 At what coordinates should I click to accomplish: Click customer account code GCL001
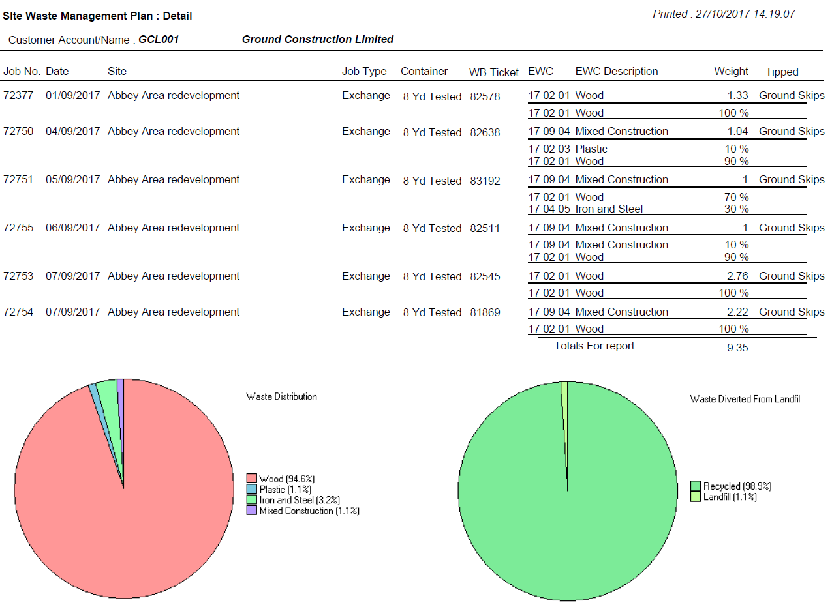(159, 40)
